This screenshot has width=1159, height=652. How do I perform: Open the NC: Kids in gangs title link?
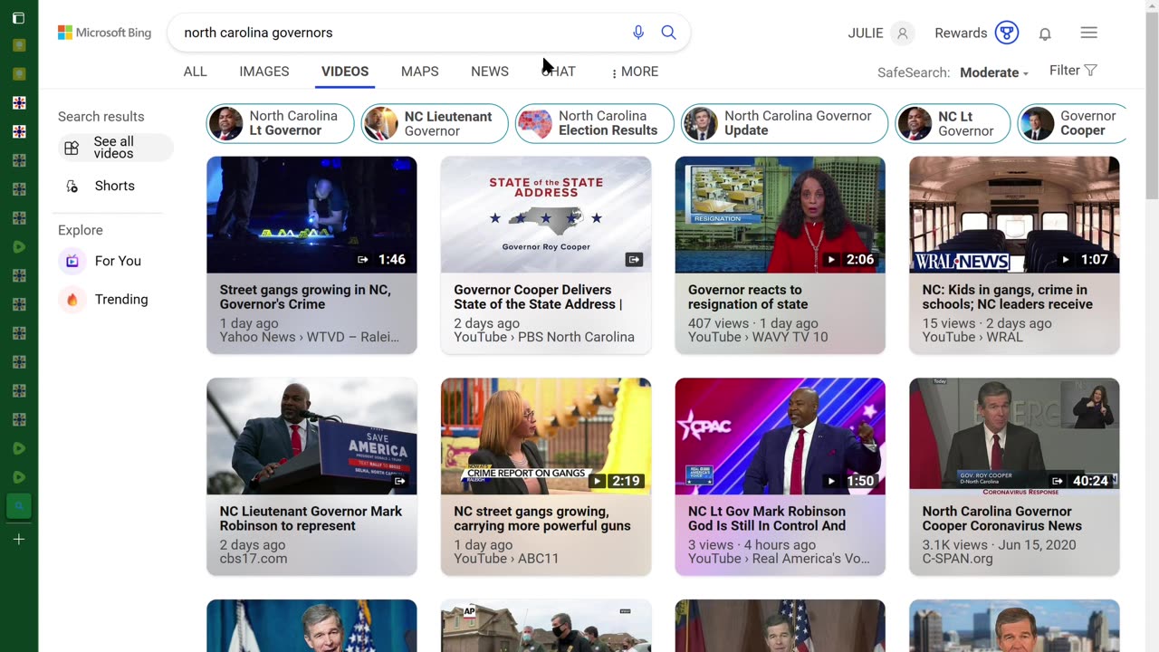pyautogui.click(x=1008, y=297)
